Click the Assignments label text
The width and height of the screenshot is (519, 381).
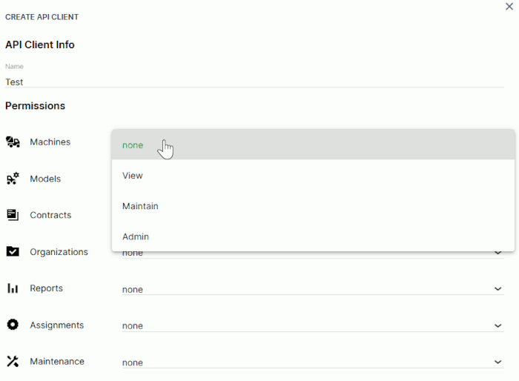[x=56, y=325]
